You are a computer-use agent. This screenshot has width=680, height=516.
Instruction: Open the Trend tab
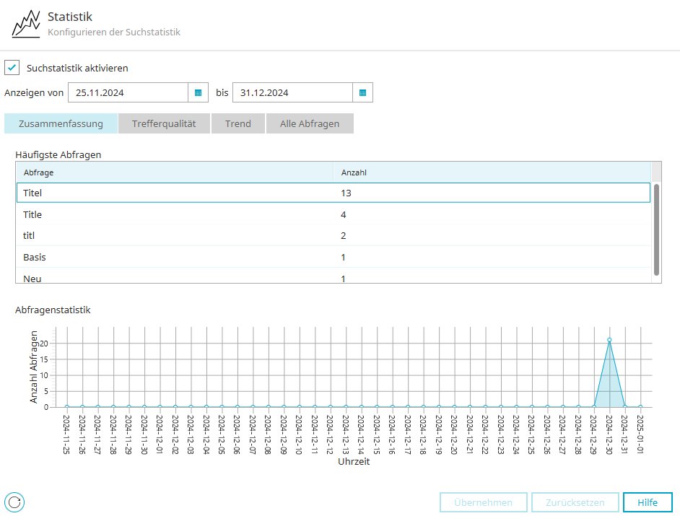[x=238, y=123]
